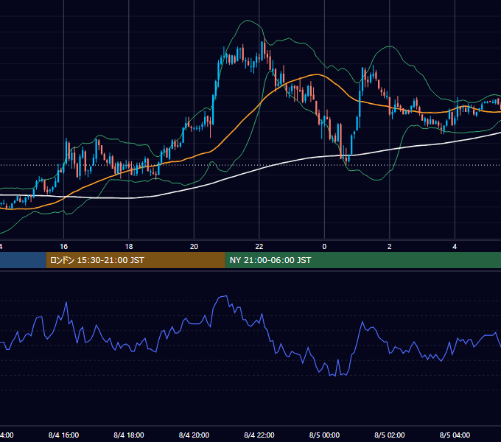Viewport: 501px width, 442px height.
Task: Click the 8/5 00:00 date label
Action: point(324,435)
